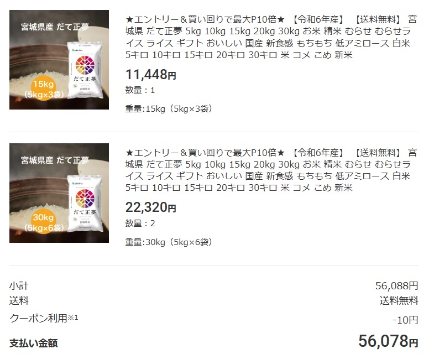This screenshot has width=434, height=359.
Task: Open the 15kg rice product thumbnail
Action: [x=59, y=60]
